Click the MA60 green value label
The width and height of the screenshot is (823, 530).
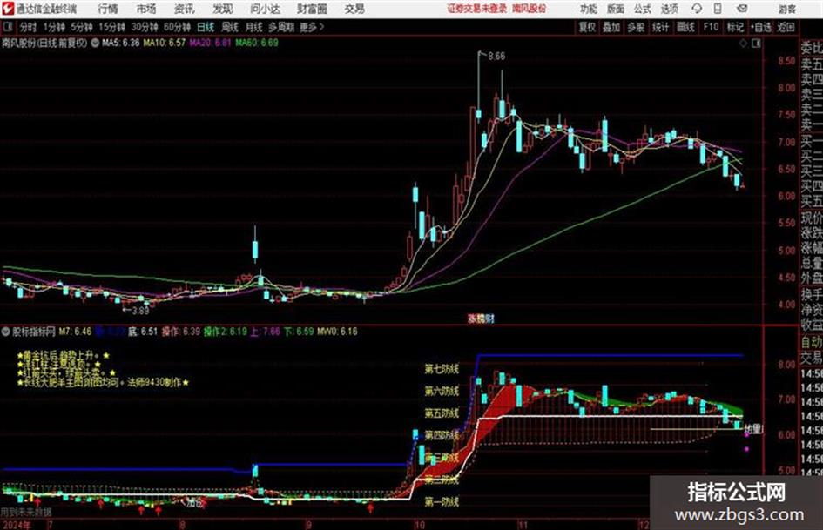257,43
